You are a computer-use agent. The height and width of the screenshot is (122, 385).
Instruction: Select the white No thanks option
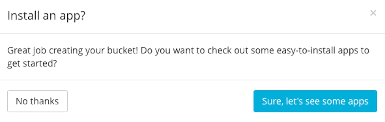point(37,101)
